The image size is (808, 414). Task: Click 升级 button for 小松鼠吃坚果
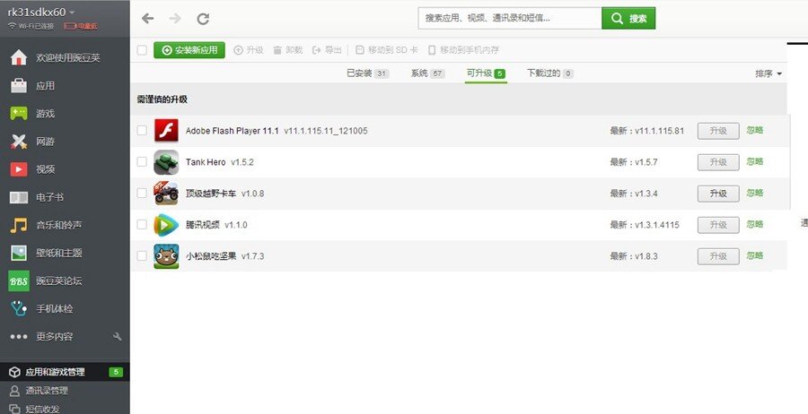click(x=718, y=256)
